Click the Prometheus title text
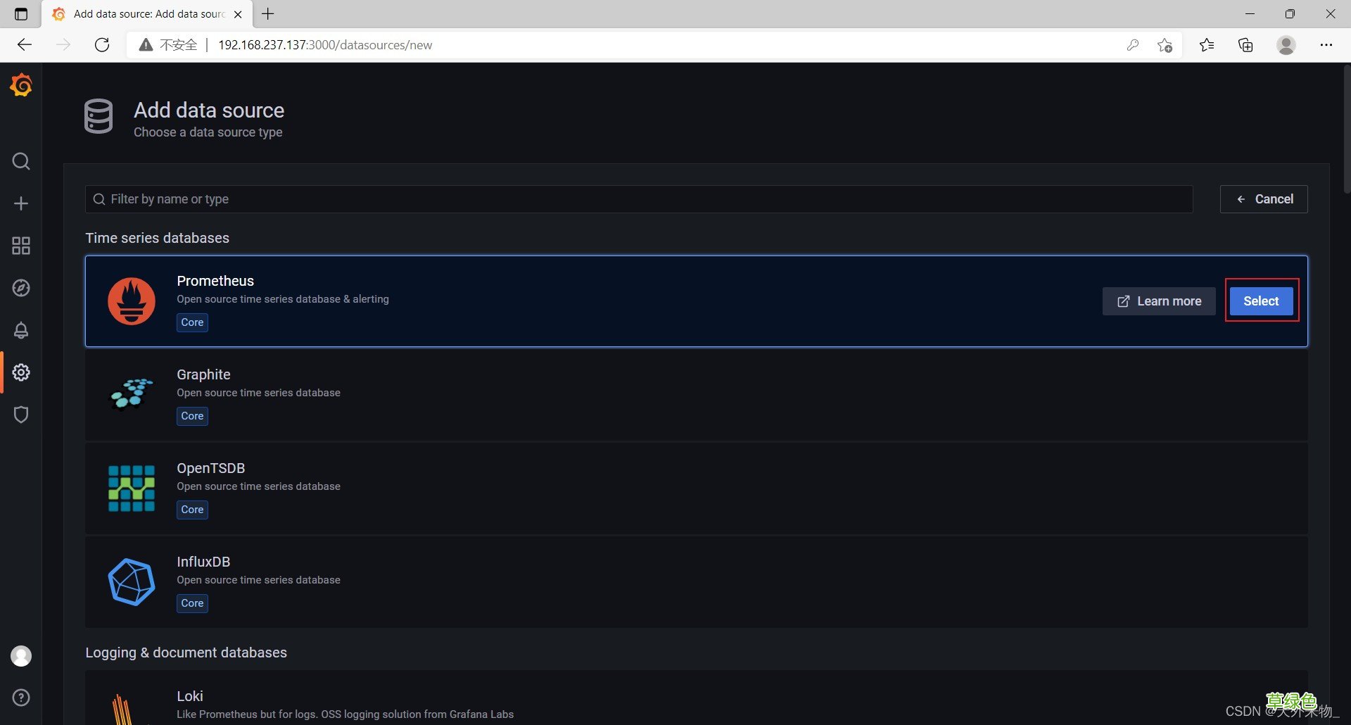 (x=215, y=281)
